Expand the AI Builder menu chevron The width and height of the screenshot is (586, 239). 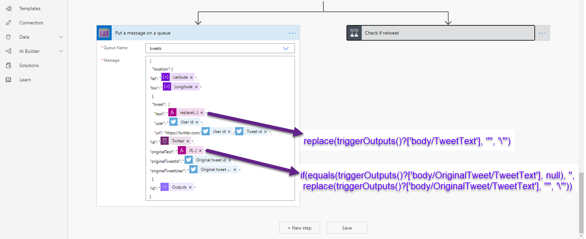pyautogui.click(x=61, y=51)
